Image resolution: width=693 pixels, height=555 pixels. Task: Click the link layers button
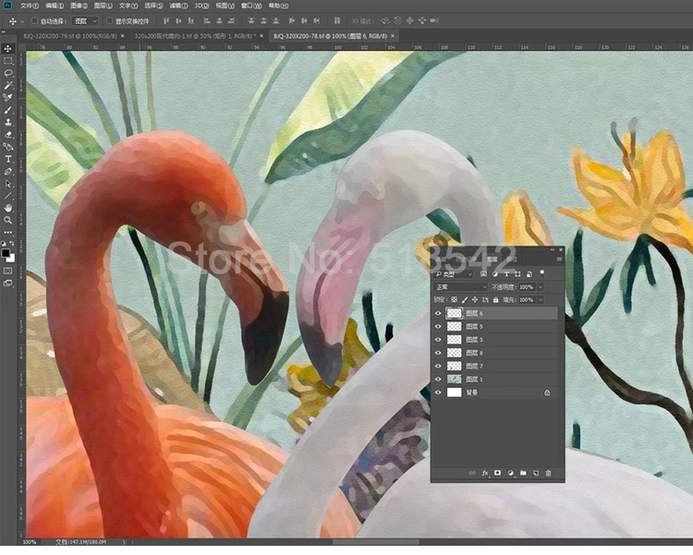[472, 473]
